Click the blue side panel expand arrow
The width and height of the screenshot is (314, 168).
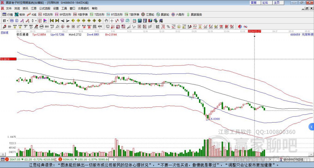point(312,127)
